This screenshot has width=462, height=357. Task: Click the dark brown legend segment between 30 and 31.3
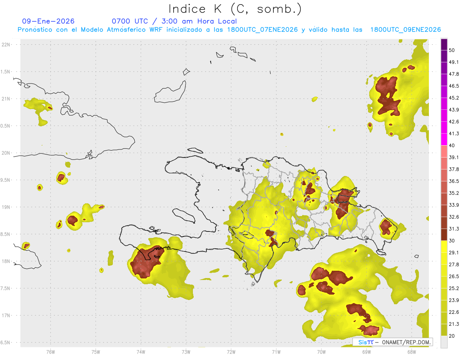444,235
